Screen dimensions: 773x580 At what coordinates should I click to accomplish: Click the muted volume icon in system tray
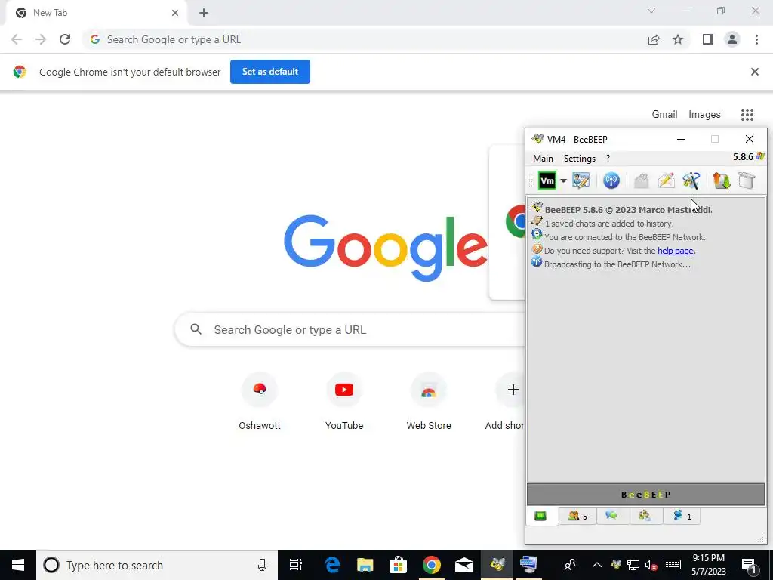(x=651, y=565)
